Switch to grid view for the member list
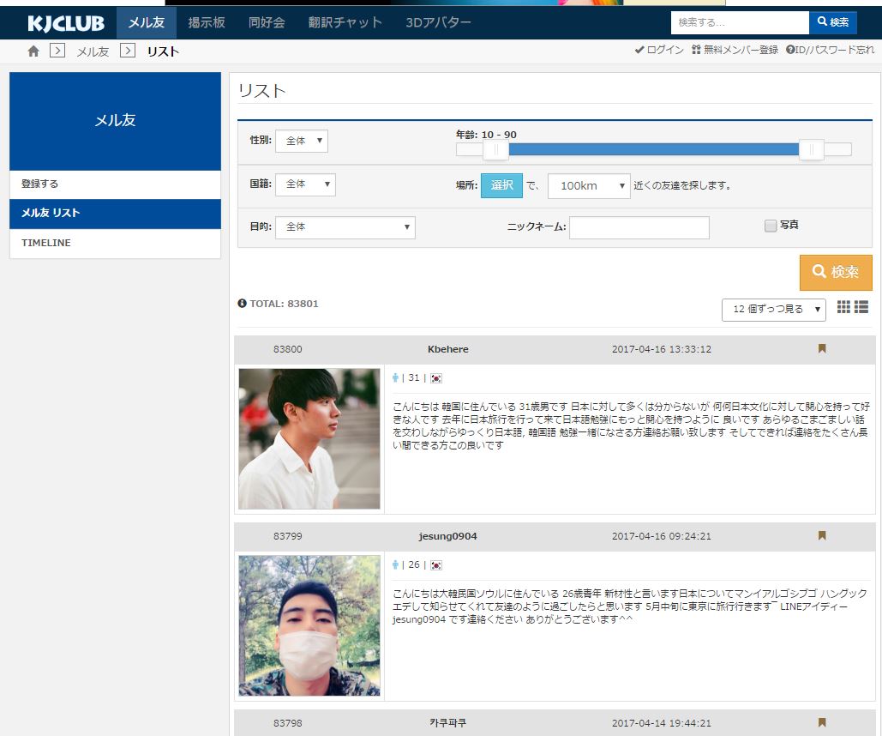This screenshot has height=736, width=882. (x=844, y=307)
